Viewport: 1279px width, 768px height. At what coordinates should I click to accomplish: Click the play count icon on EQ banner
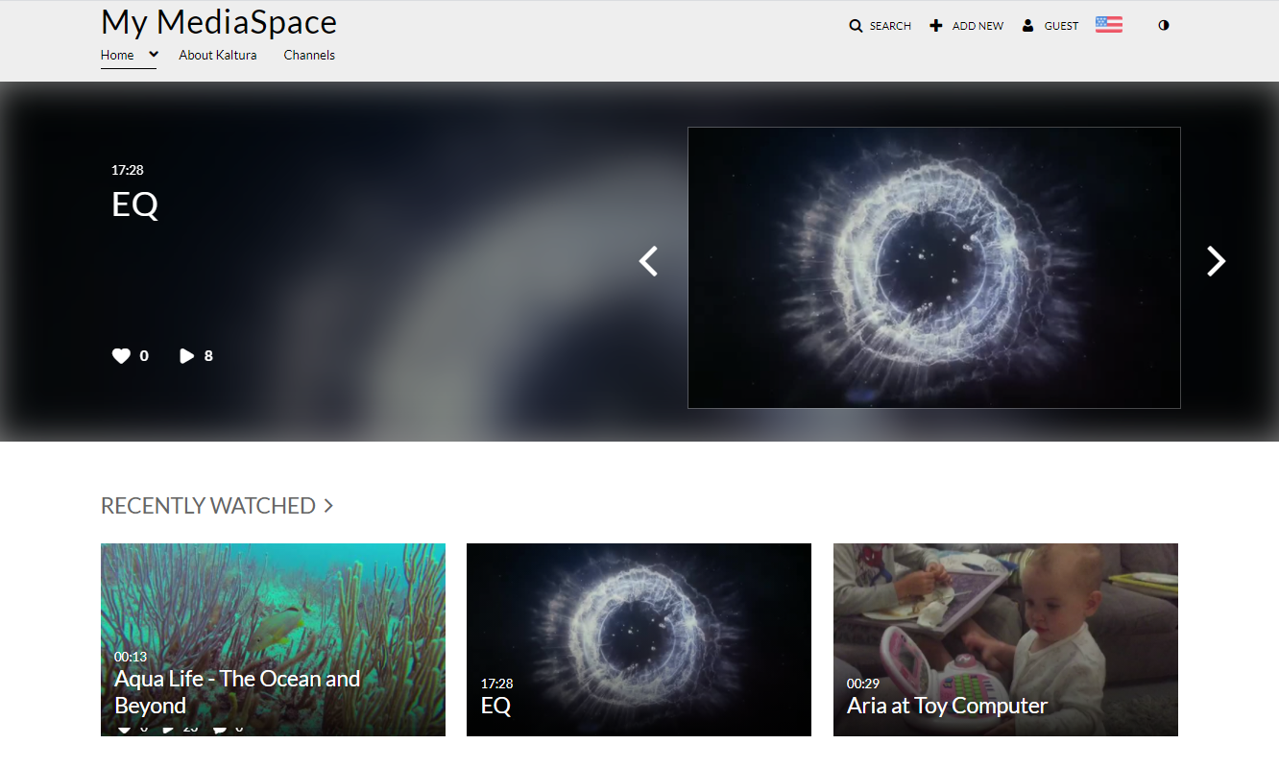(x=186, y=356)
